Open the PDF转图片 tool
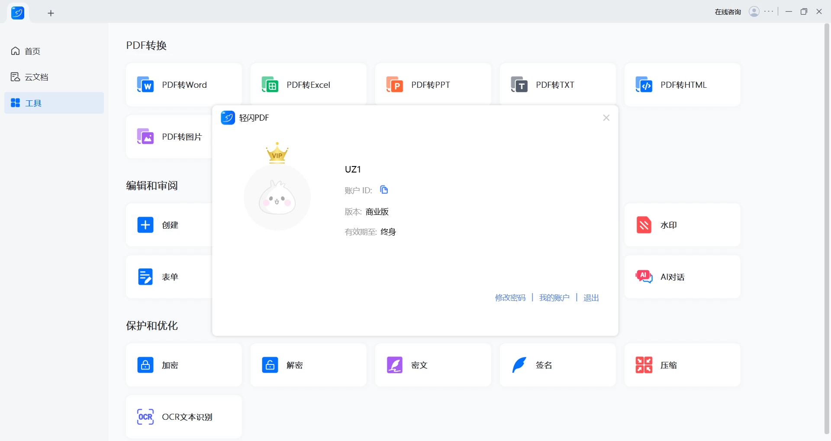The width and height of the screenshot is (831, 441). pos(169,137)
